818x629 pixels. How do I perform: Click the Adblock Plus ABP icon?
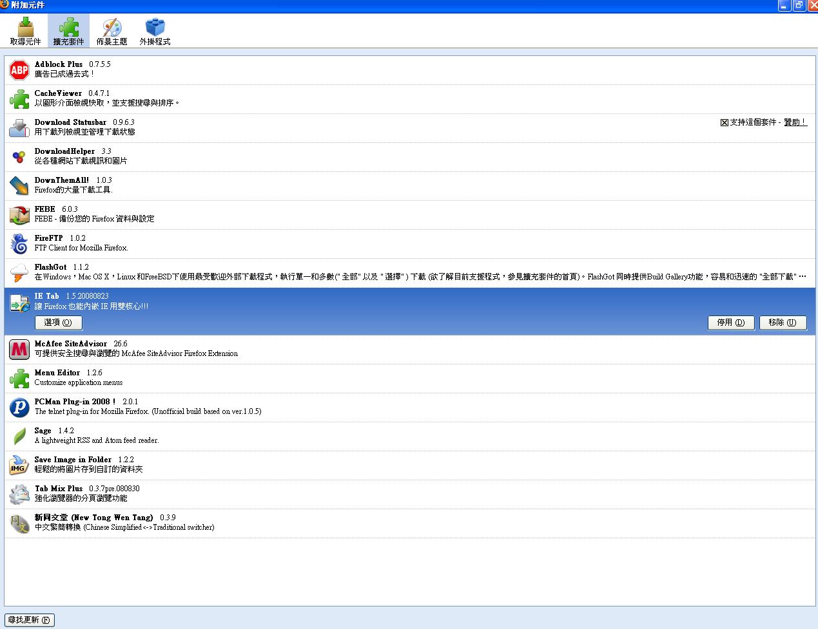pyautogui.click(x=19, y=70)
